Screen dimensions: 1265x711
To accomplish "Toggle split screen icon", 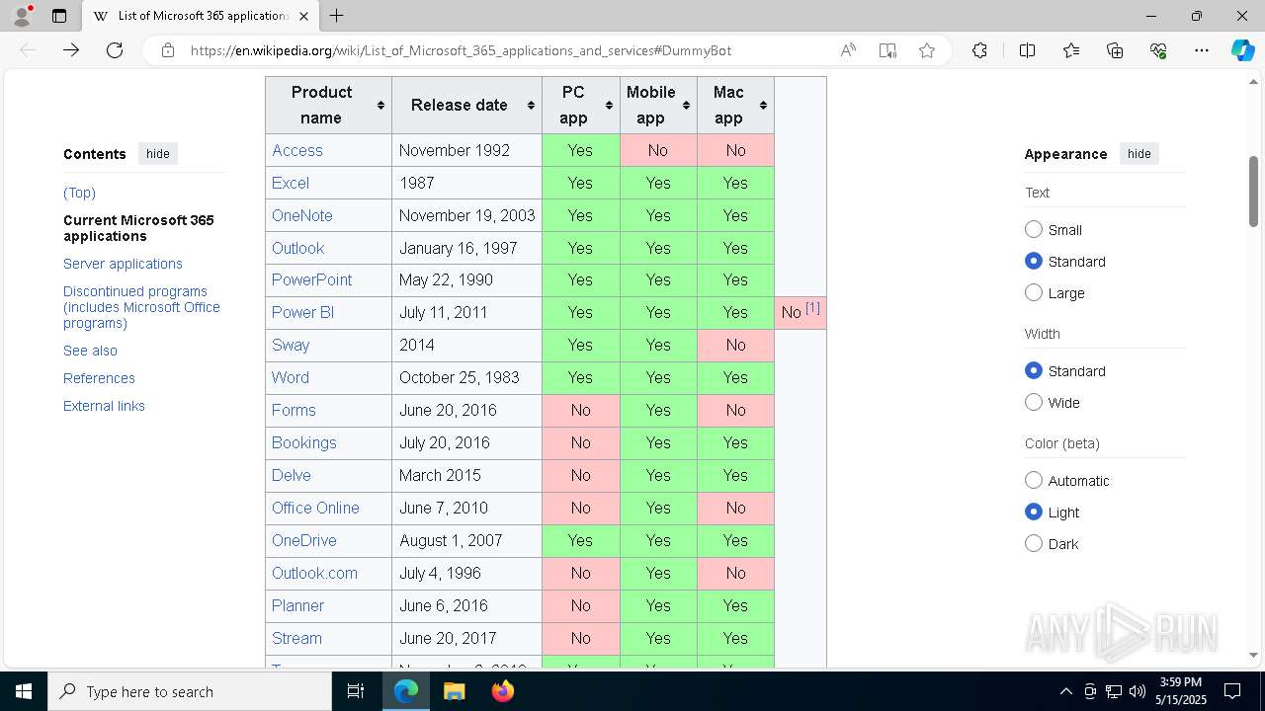I will tap(1027, 50).
